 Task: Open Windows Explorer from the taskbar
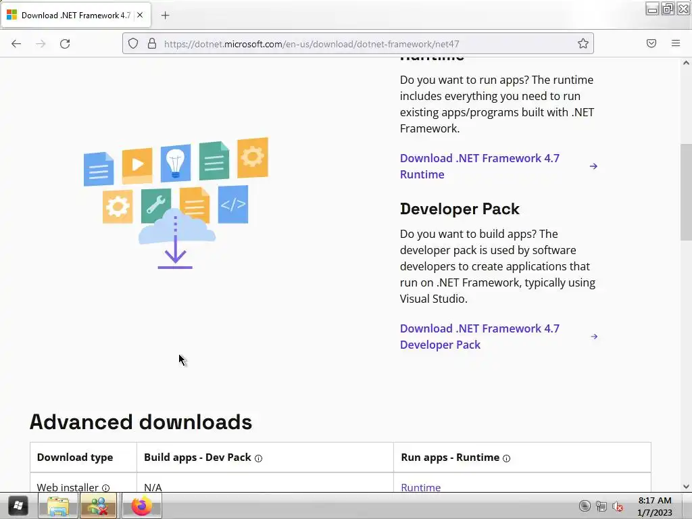pyautogui.click(x=58, y=505)
